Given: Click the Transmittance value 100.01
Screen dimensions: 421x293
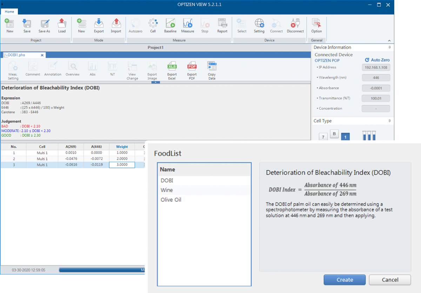Looking at the screenshot, I should (376, 98).
